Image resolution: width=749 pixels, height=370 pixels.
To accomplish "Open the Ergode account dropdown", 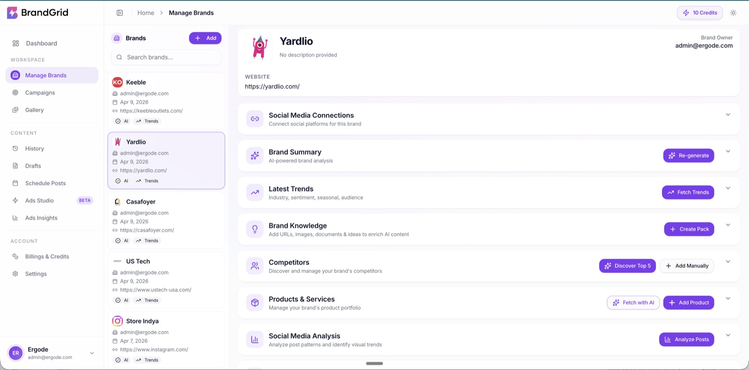I will pyautogui.click(x=92, y=353).
